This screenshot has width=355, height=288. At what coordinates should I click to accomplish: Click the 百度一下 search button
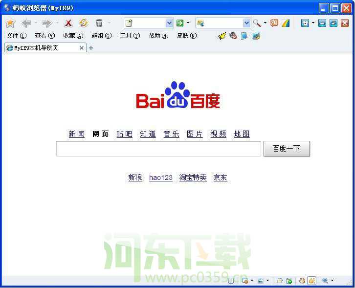pyautogui.click(x=287, y=149)
